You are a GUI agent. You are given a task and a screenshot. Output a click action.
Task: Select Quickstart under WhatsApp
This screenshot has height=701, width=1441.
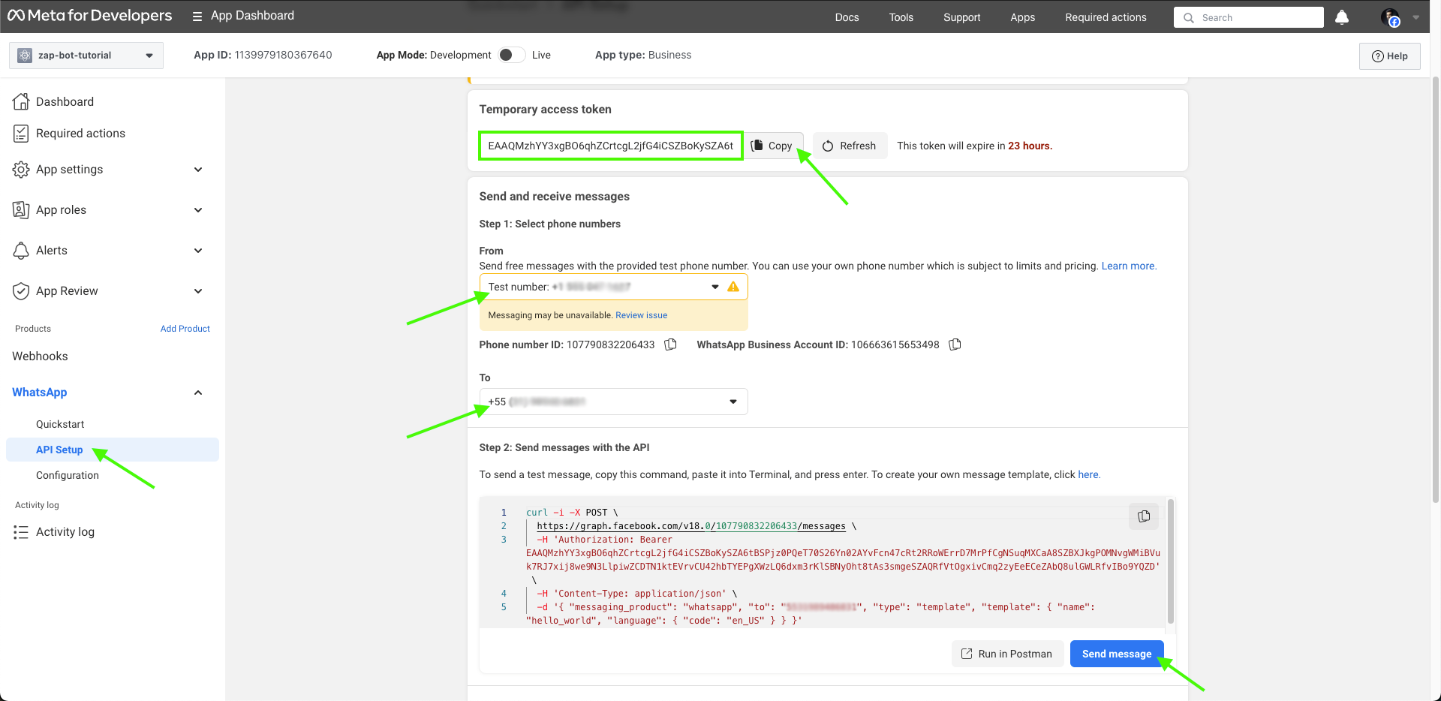click(x=60, y=424)
